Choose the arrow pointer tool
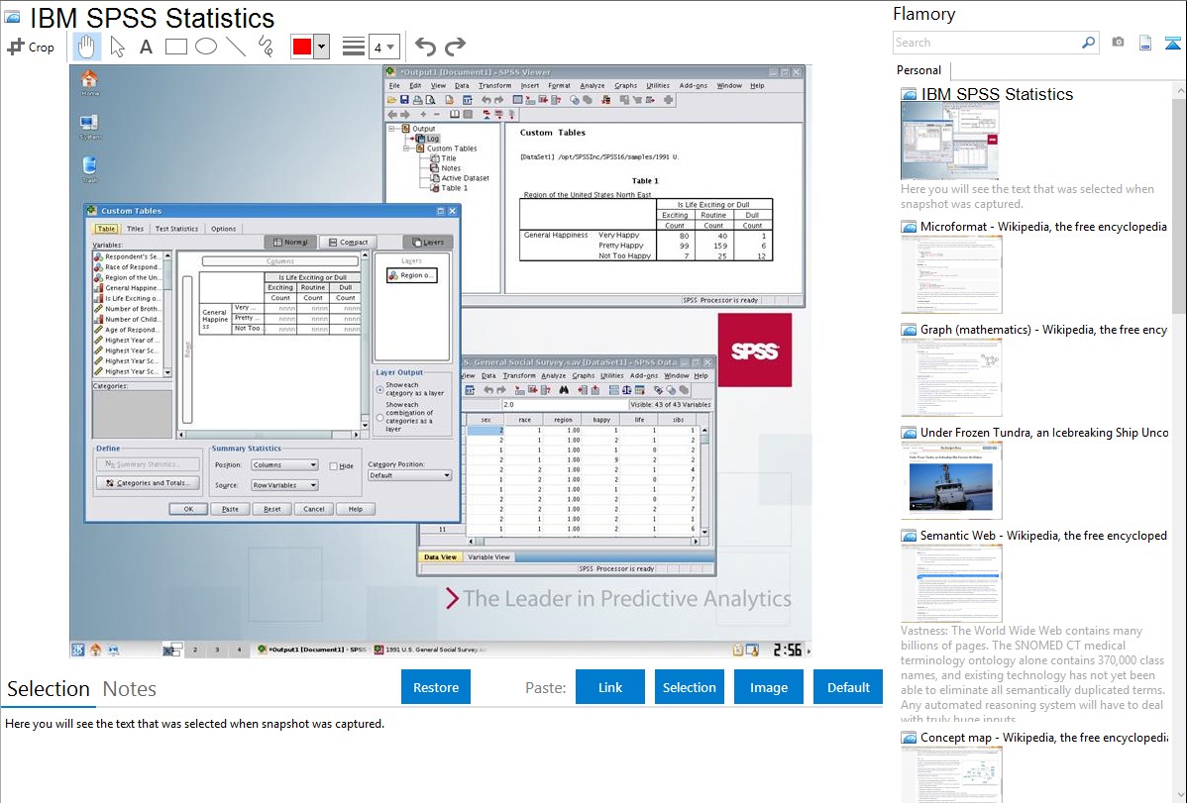The height and width of the screenshot is (803, 1187). pyautogui.click(x=117, y=47)
